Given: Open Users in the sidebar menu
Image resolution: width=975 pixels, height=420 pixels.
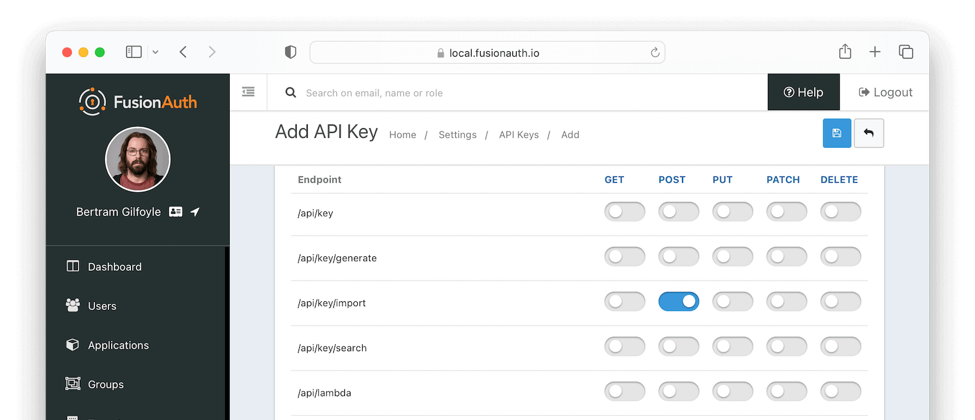Looking at the screenshot, I should click(102, 306).
